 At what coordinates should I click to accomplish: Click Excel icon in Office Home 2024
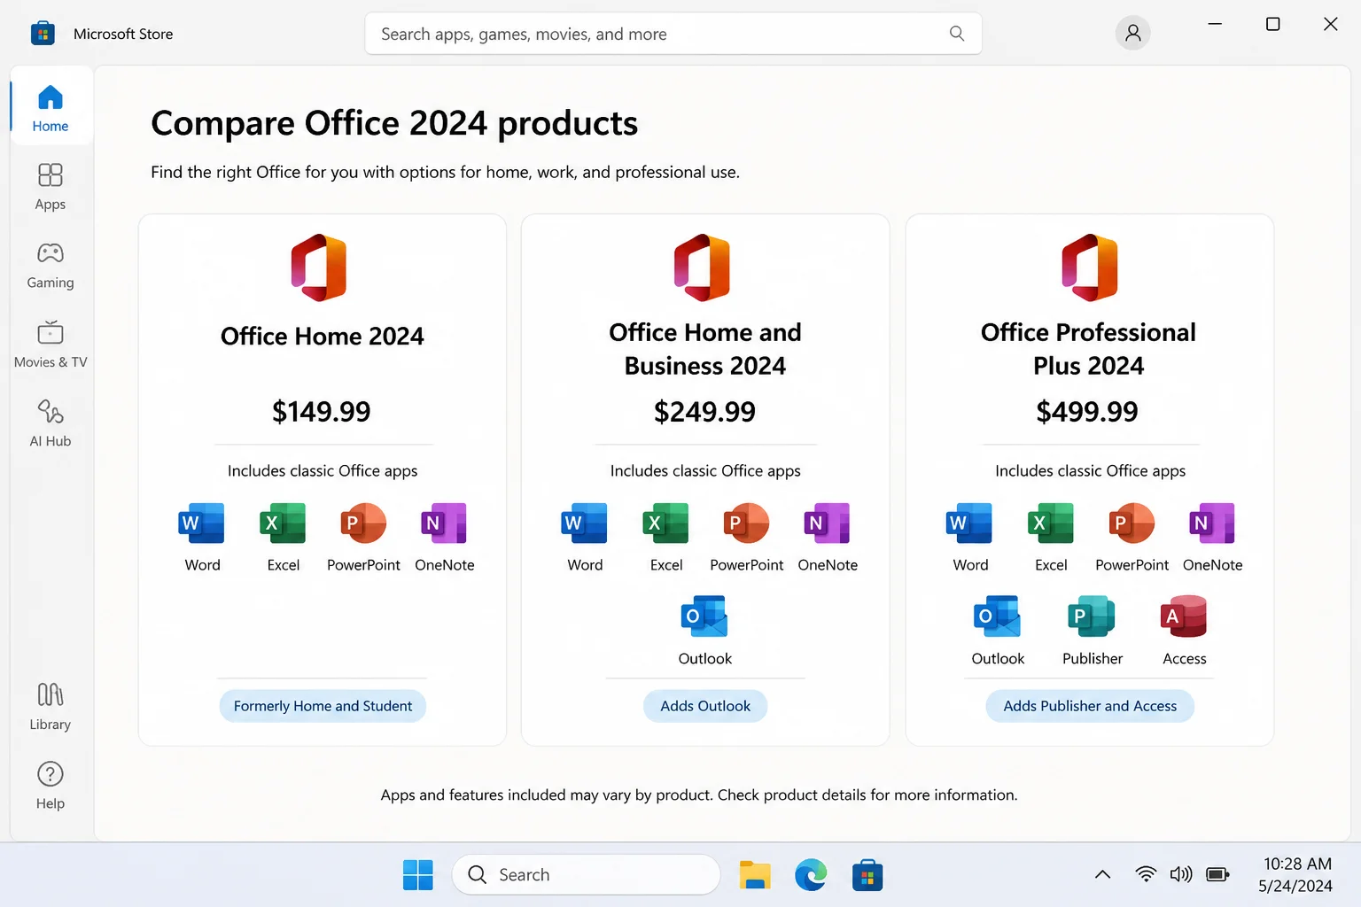point(283,523)
